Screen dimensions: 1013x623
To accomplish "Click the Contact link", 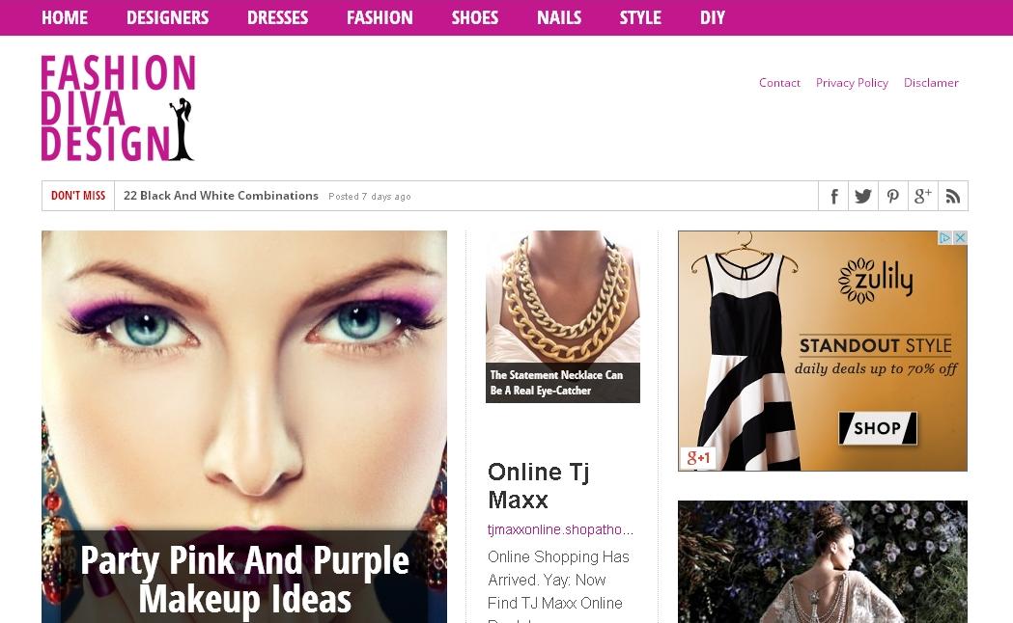I will click(779, 83).
